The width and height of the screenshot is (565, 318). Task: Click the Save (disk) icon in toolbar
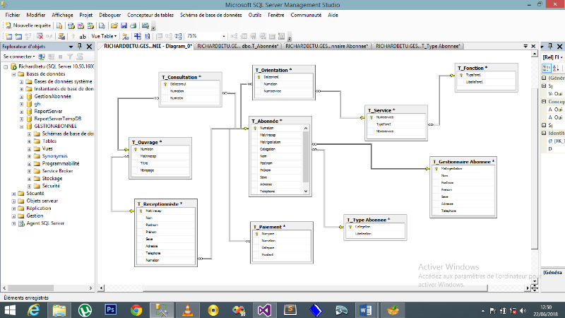[124, 25]
